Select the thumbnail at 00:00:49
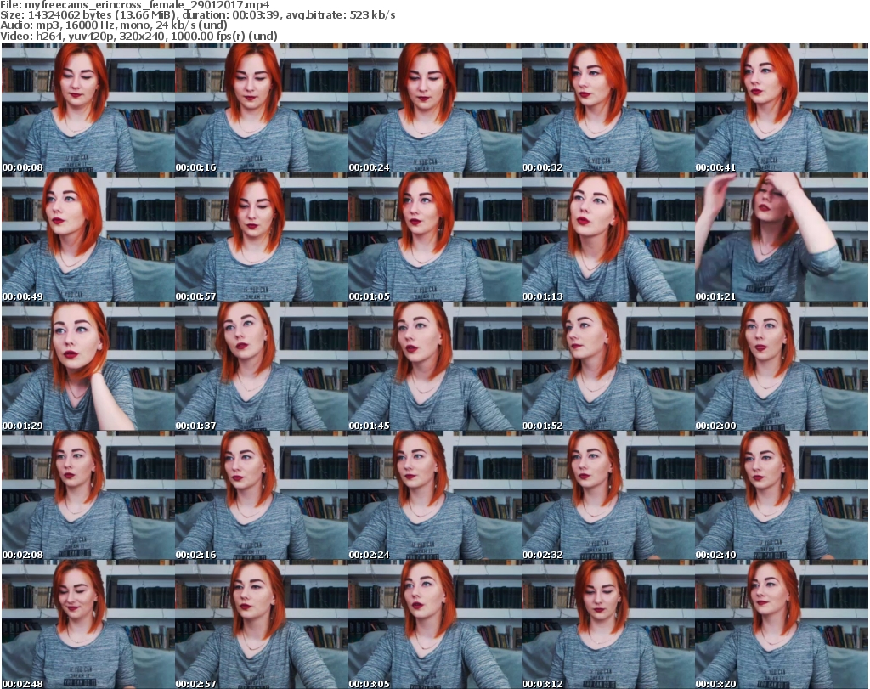870x689 pixels. click(x=88, y=238)
